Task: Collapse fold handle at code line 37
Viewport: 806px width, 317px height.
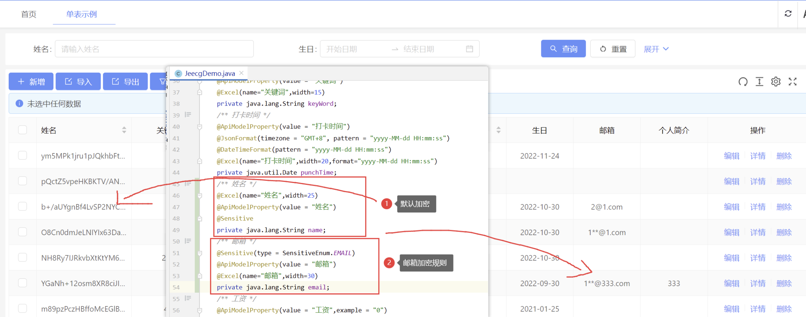Action: coord(200,92)
